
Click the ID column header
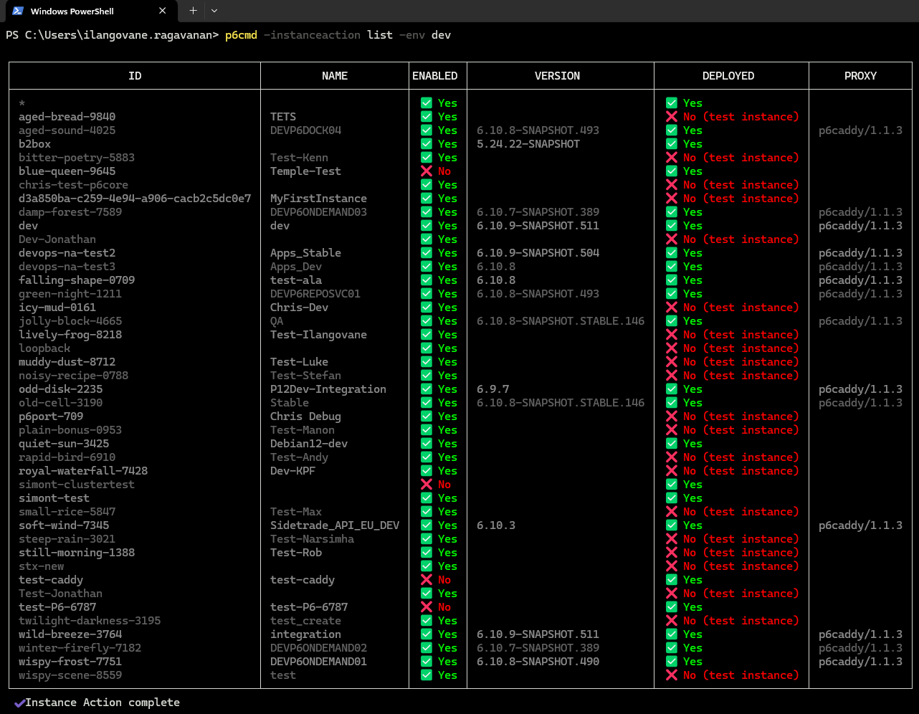(x=135, y=76)
